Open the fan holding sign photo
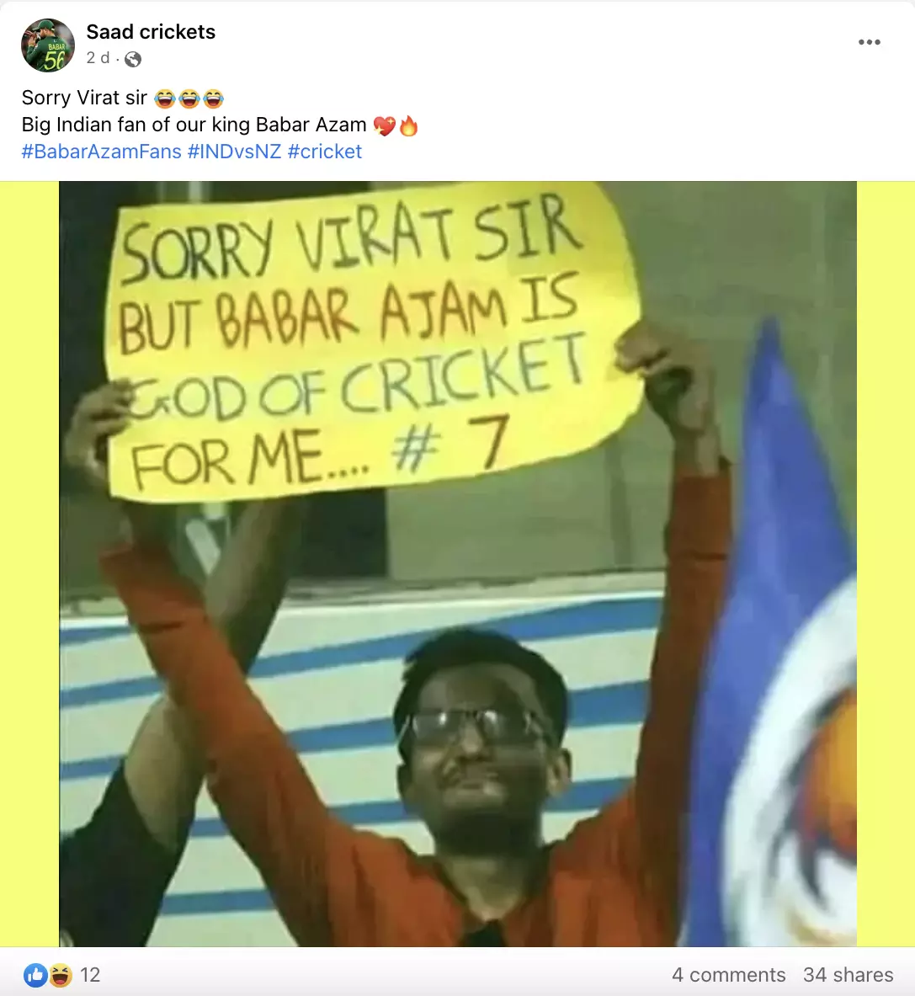This screenshot has width=915, height=996. [x=457, y=564]
